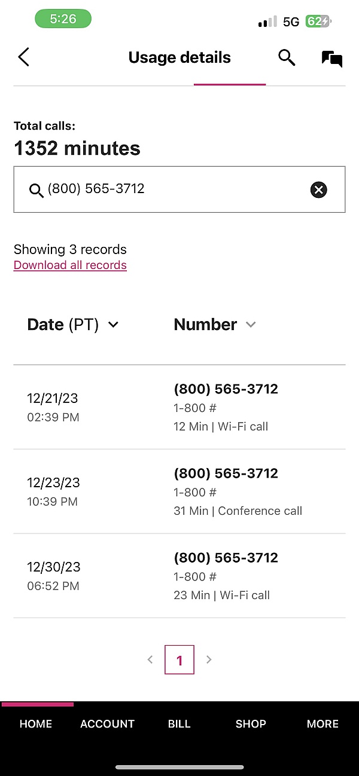Tap the back arrow icon
The image size is (359, 776).
[x=23, y=57]
